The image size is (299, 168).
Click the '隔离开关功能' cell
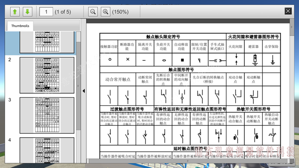click(145, 46)
